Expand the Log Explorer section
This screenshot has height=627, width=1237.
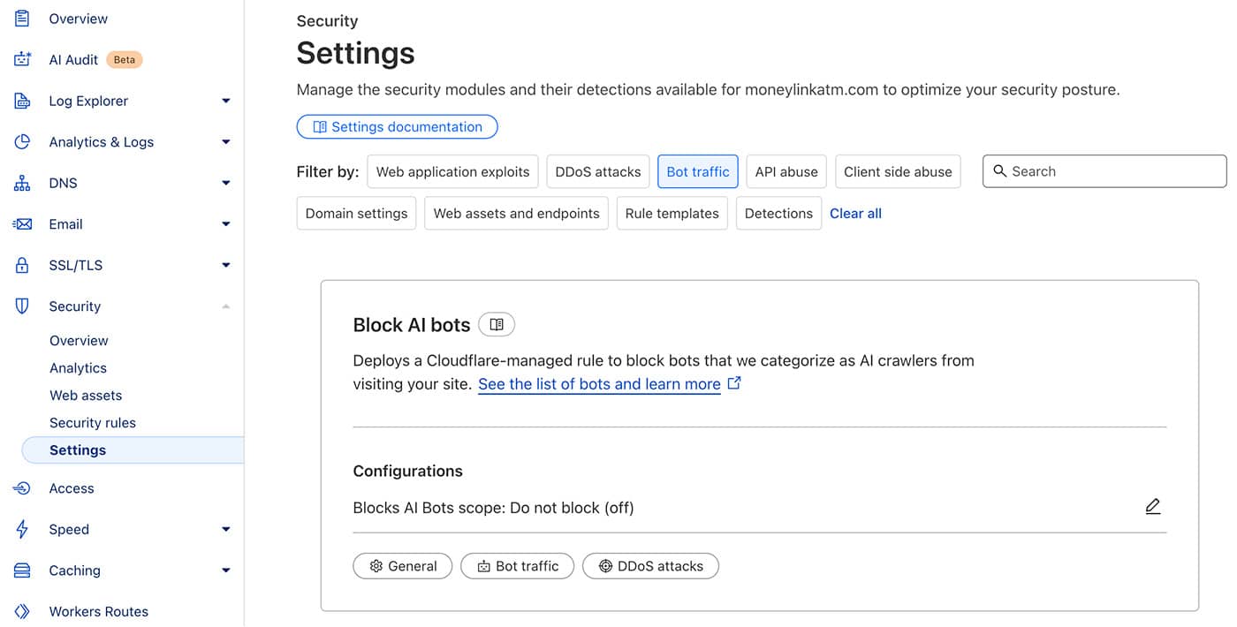click(x=227, y=101)
